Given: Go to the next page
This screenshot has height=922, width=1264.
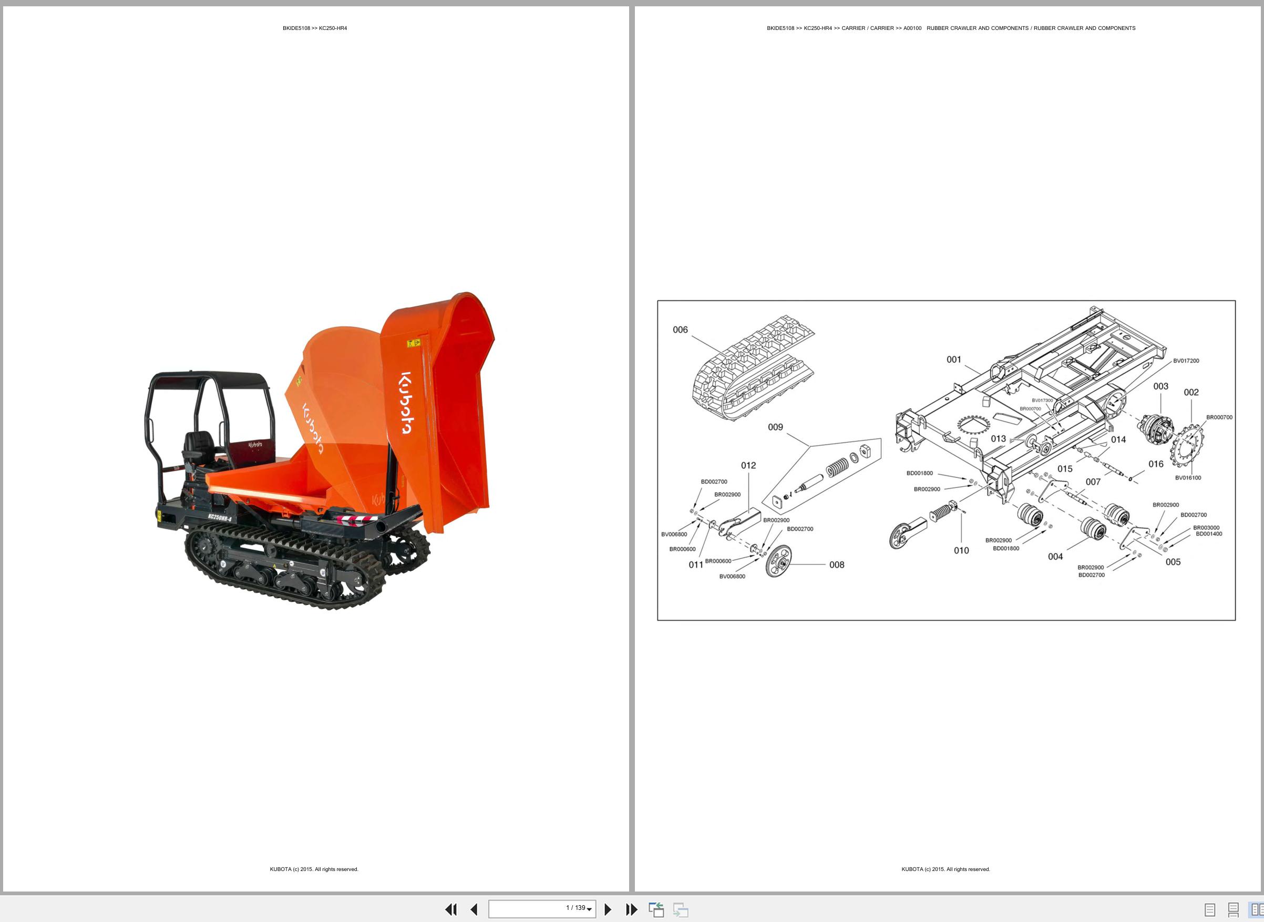Looking at the screenshot, I should [608, 909].
